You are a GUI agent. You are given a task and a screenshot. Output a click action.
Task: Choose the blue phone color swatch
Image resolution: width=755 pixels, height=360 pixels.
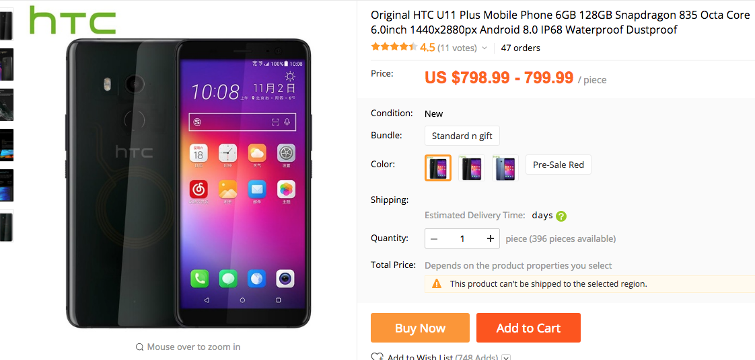click(505, 168)
